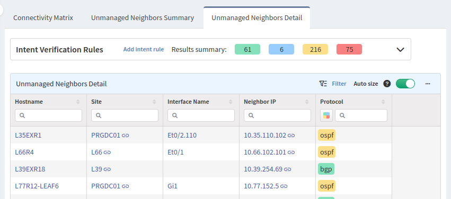Sort by Interface Name column

(231, 102)
